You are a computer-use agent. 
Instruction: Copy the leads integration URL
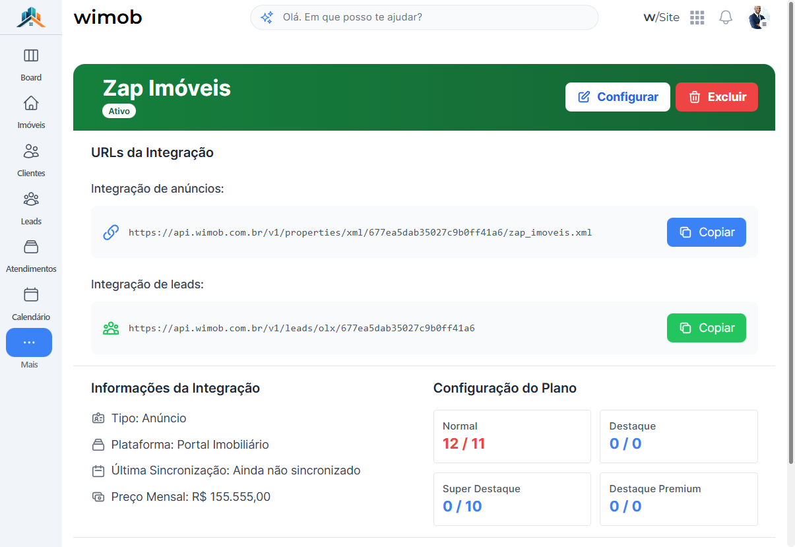pos(706,328)
